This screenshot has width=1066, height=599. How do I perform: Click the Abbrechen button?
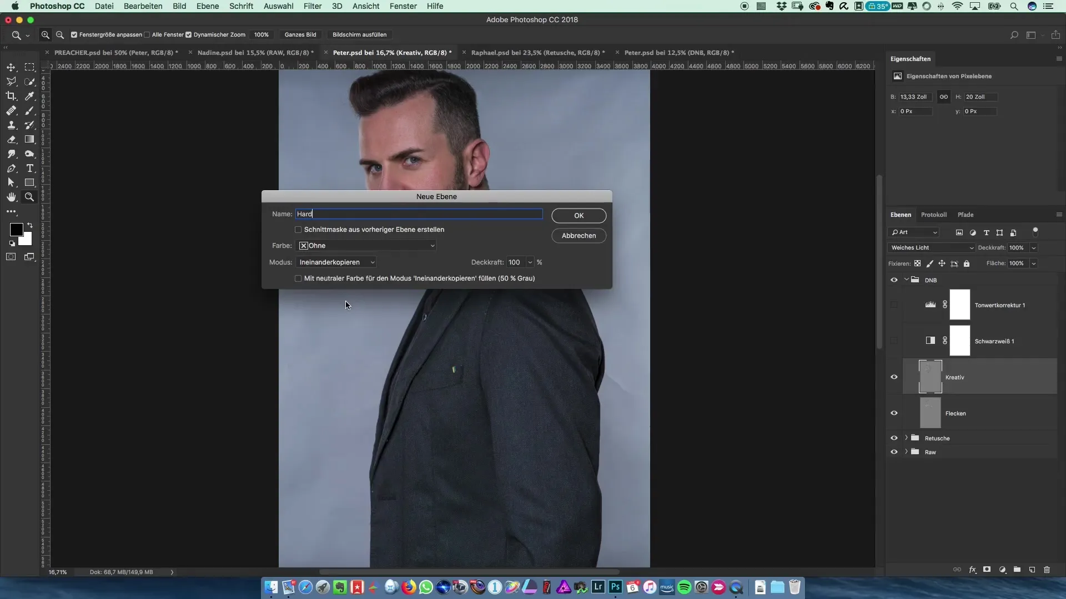pos(579,236)
